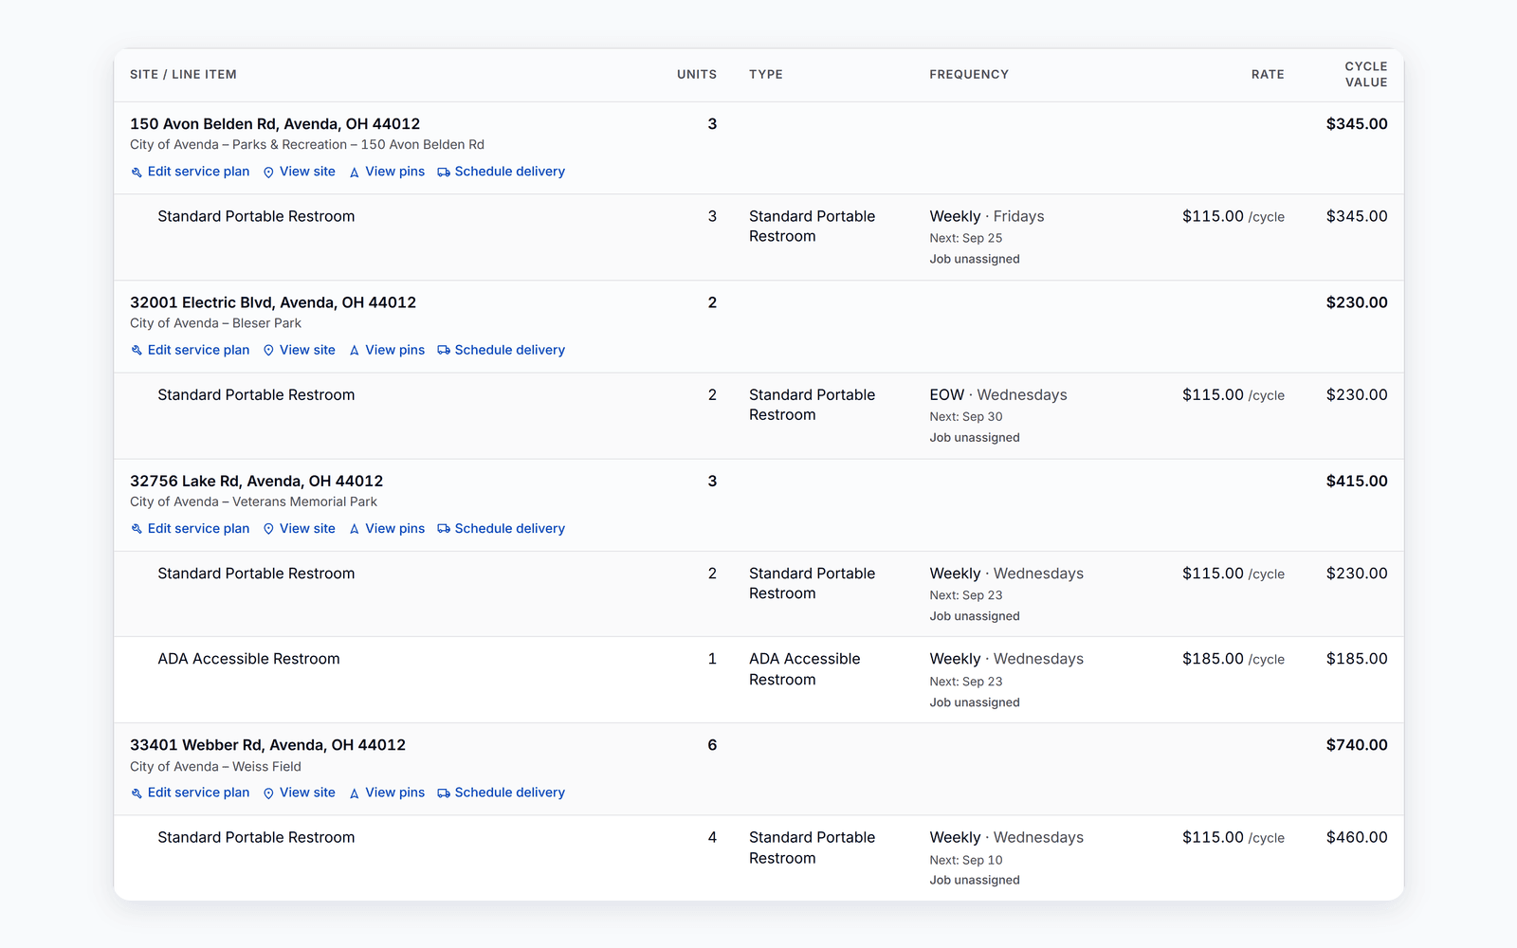Click wrench icon for 33401 Webber Rd
The height and width of the screenshot is (948, 1517).
(137, 793)
